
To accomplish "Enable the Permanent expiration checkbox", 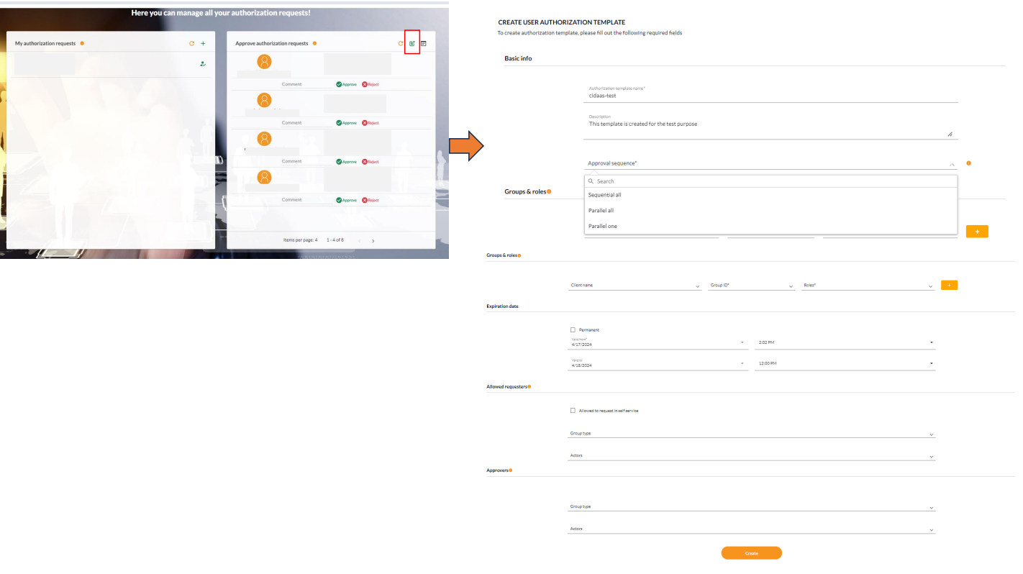I will pos(573,329).
